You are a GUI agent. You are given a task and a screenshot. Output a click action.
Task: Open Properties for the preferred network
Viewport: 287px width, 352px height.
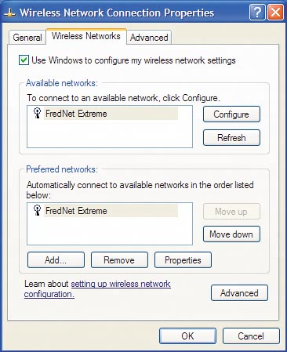tap(183, 260)
